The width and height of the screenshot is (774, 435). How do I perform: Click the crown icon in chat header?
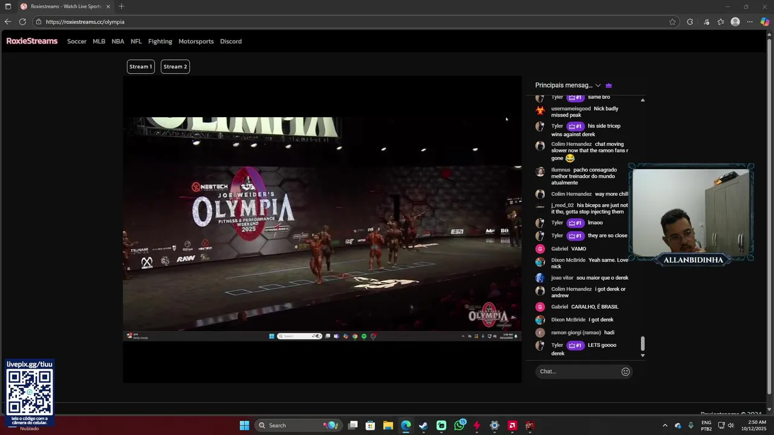(x=609, y=85)
